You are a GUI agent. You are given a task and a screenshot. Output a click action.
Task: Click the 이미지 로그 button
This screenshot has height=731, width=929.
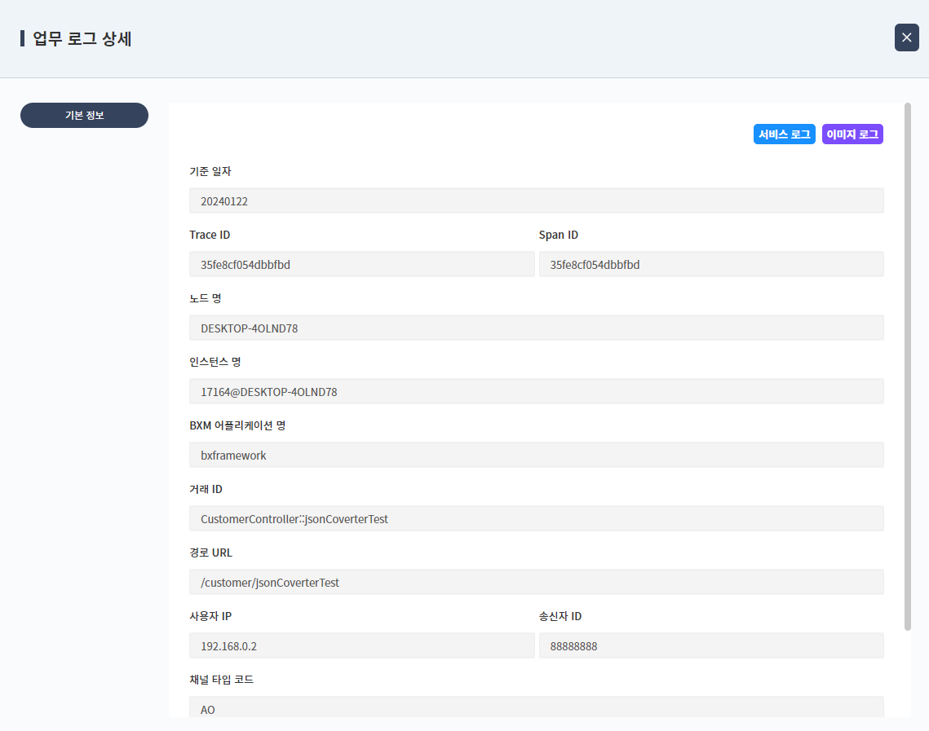(852, 134)
